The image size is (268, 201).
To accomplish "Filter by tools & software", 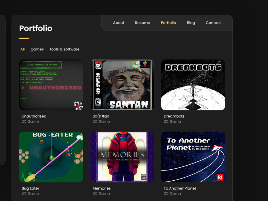I will pos(65,49).
